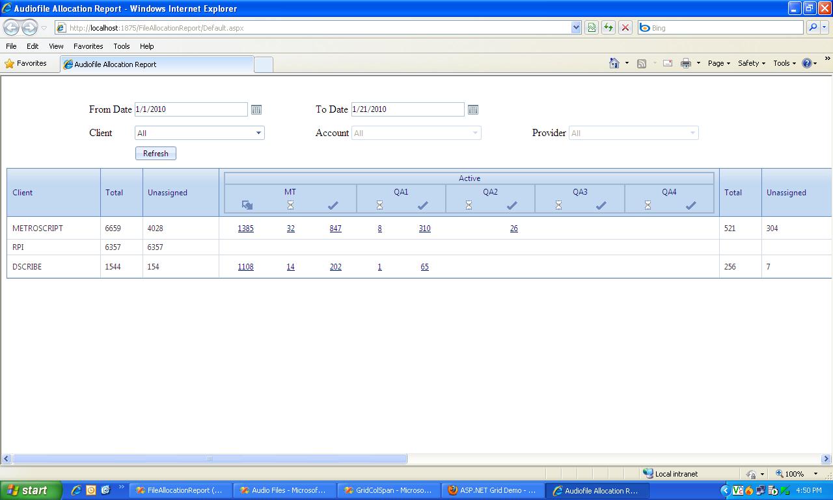Click the Help question mark icon
Screen dimensions: 833x500
click(807, 63)
